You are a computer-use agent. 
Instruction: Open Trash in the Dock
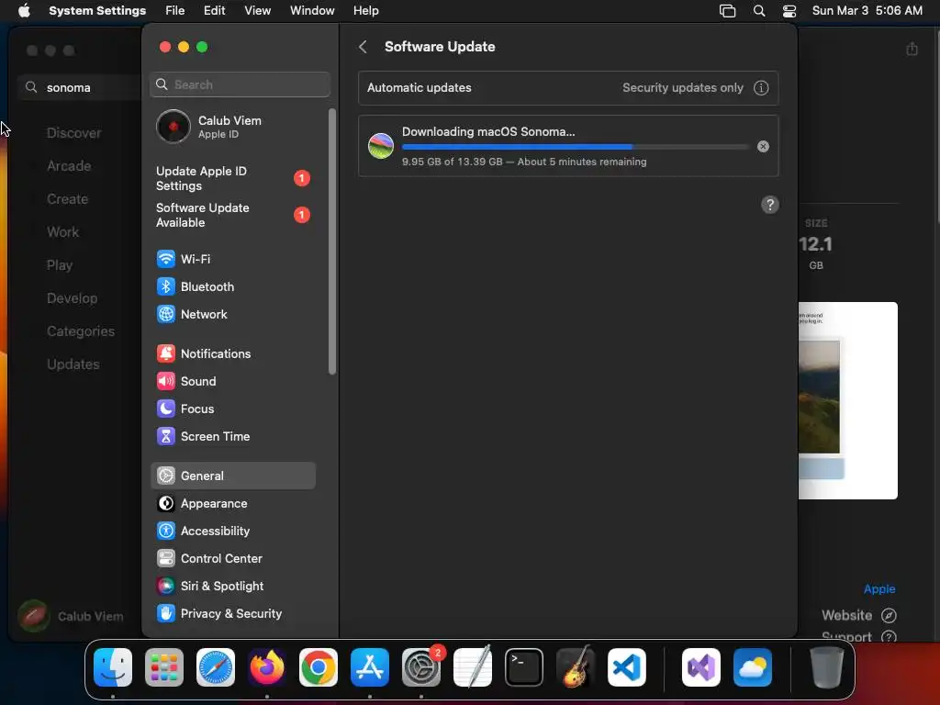pos(827,667)
